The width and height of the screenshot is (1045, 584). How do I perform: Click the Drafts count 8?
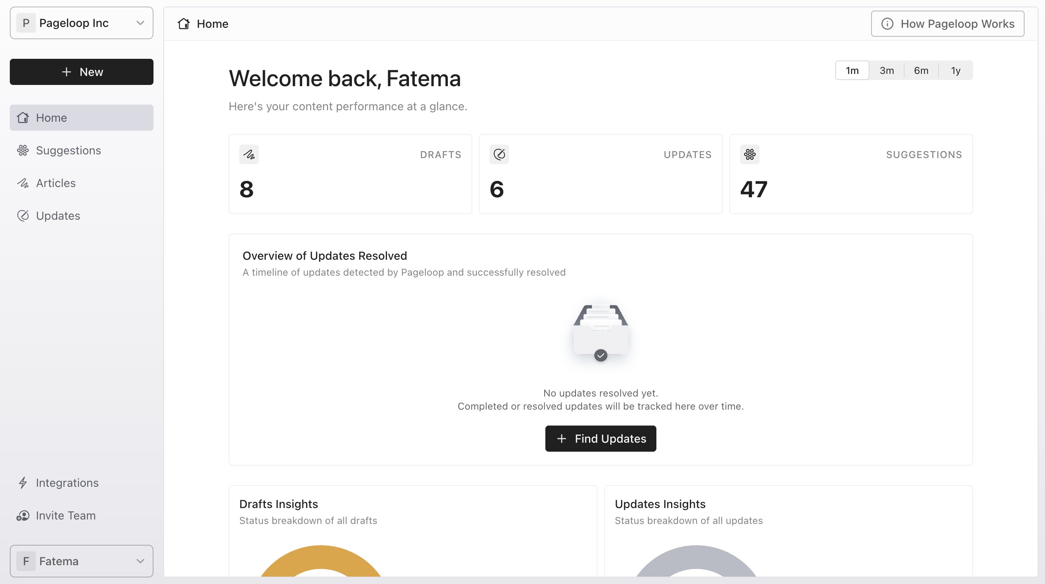[x=247, y=189]
